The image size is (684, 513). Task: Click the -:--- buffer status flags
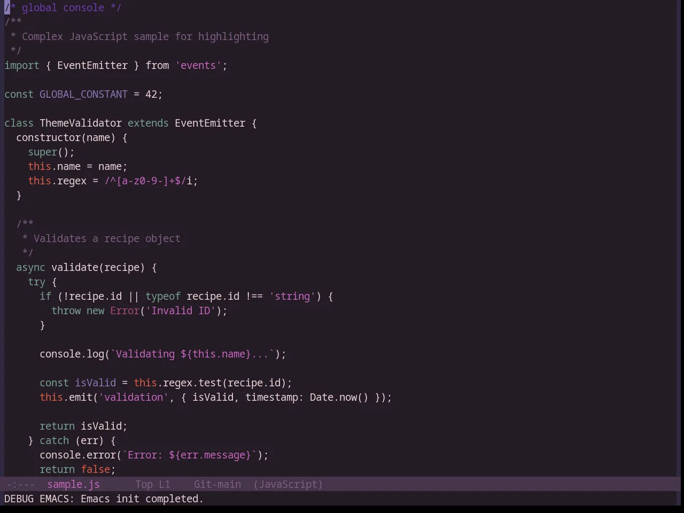(x=21, y=484)
